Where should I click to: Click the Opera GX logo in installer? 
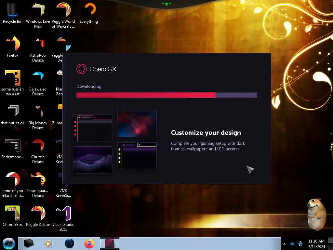[x=96, y=69]
